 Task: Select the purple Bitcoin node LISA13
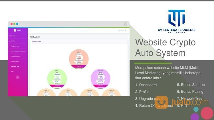tap(100, 78)
